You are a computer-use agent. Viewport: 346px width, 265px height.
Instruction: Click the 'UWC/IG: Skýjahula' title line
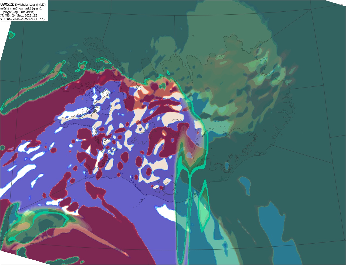click(24, 5)
